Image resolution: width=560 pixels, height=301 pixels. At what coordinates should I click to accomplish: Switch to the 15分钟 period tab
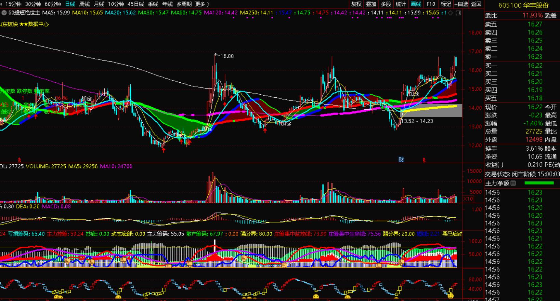click(13, 4)
